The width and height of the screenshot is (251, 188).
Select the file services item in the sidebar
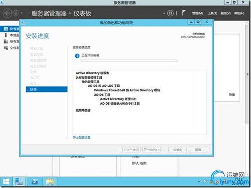point(10,47)
